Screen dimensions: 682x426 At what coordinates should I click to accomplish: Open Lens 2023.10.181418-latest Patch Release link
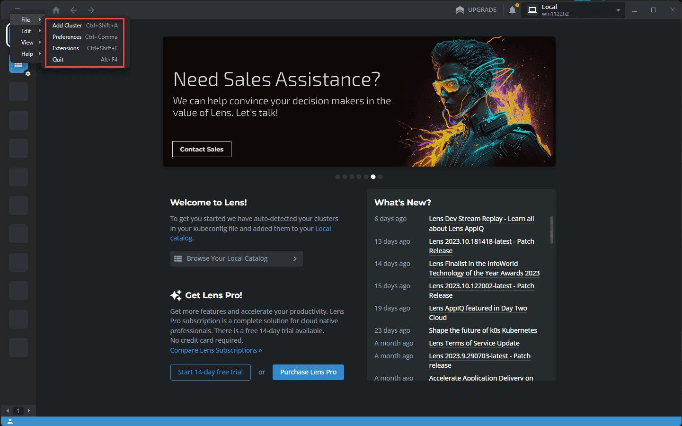482,246
